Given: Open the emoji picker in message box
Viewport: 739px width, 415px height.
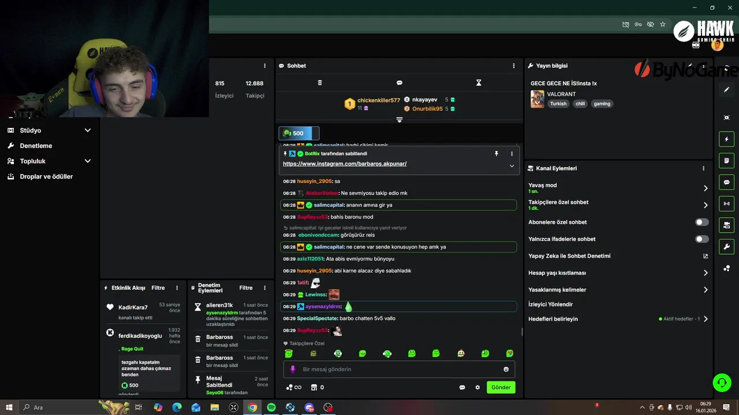Looking at the screenshot, I should pyautogui.click(x=506, y=369).
